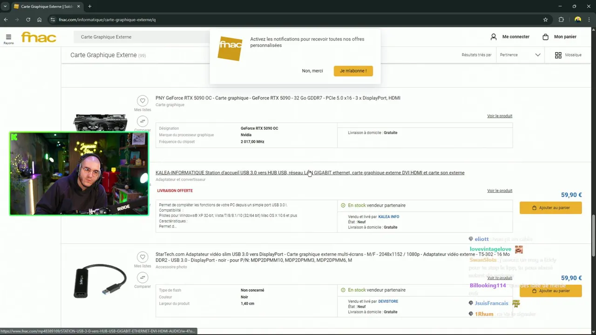This screenshot has width=596, height=335.
Task: Open Chrome profile avatar
Action: coord(578,20)
